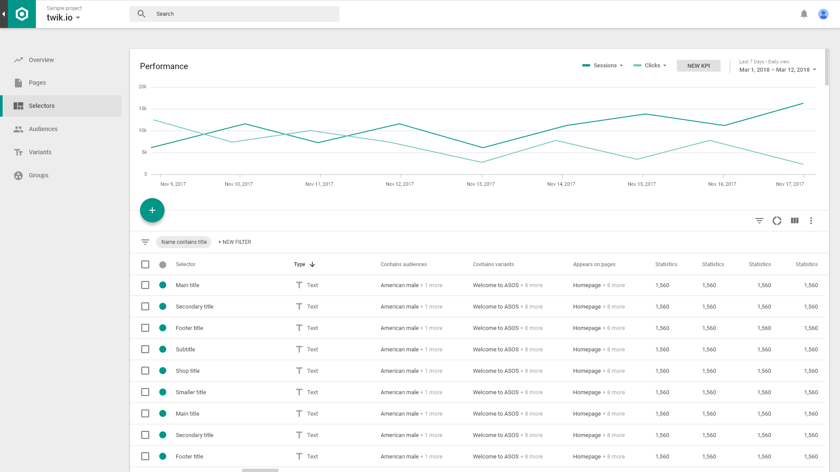Click the circular refresh icon in table toolbar
Screen dimensions: 840x472
point(777,221)
